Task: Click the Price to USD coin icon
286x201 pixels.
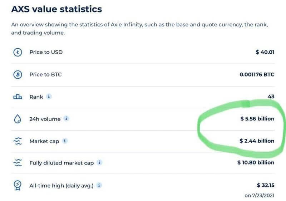Action: tap(18, 52)
